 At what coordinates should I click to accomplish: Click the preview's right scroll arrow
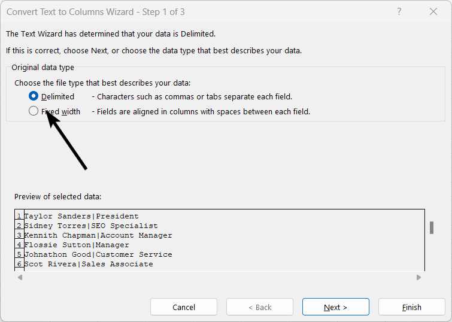[x=418, y=278]
